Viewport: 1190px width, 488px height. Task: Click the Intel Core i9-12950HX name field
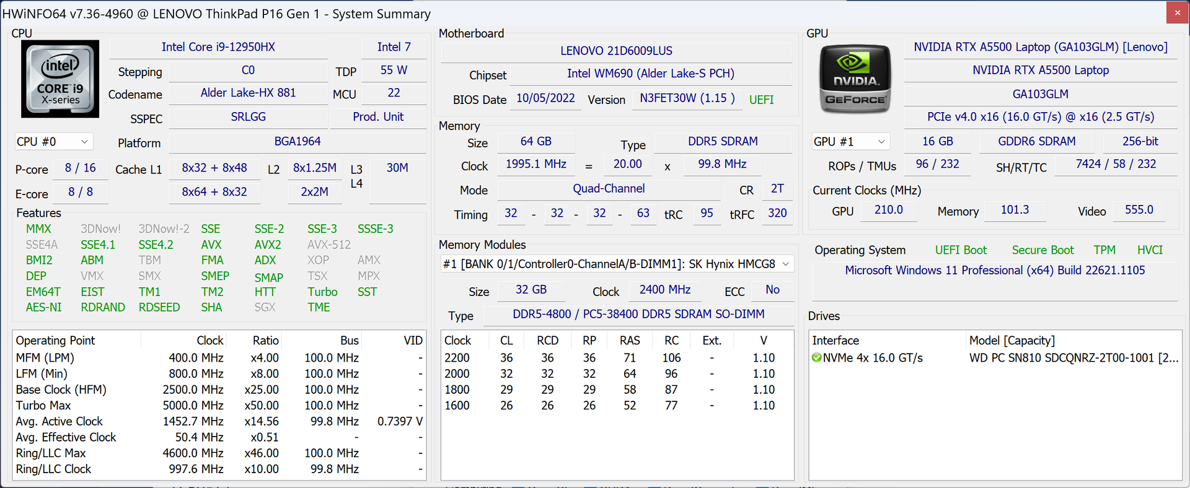218,47
